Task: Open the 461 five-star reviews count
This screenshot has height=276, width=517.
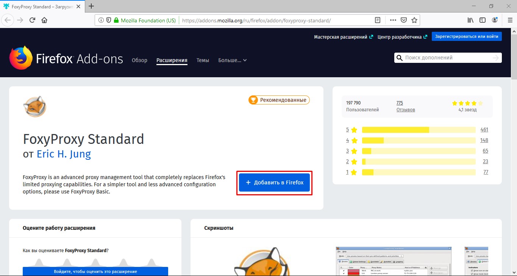Action: tap(484, 130)
